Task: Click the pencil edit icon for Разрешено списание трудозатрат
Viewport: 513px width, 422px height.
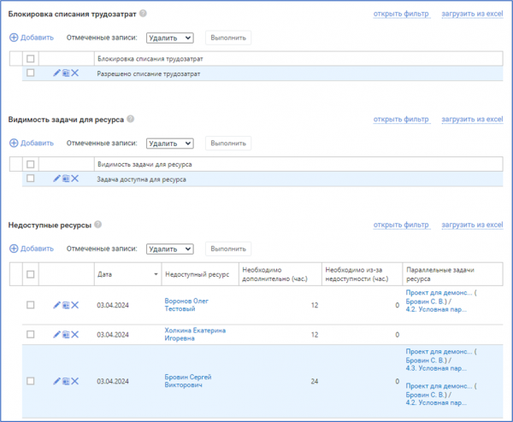Action: coord(56,73)
